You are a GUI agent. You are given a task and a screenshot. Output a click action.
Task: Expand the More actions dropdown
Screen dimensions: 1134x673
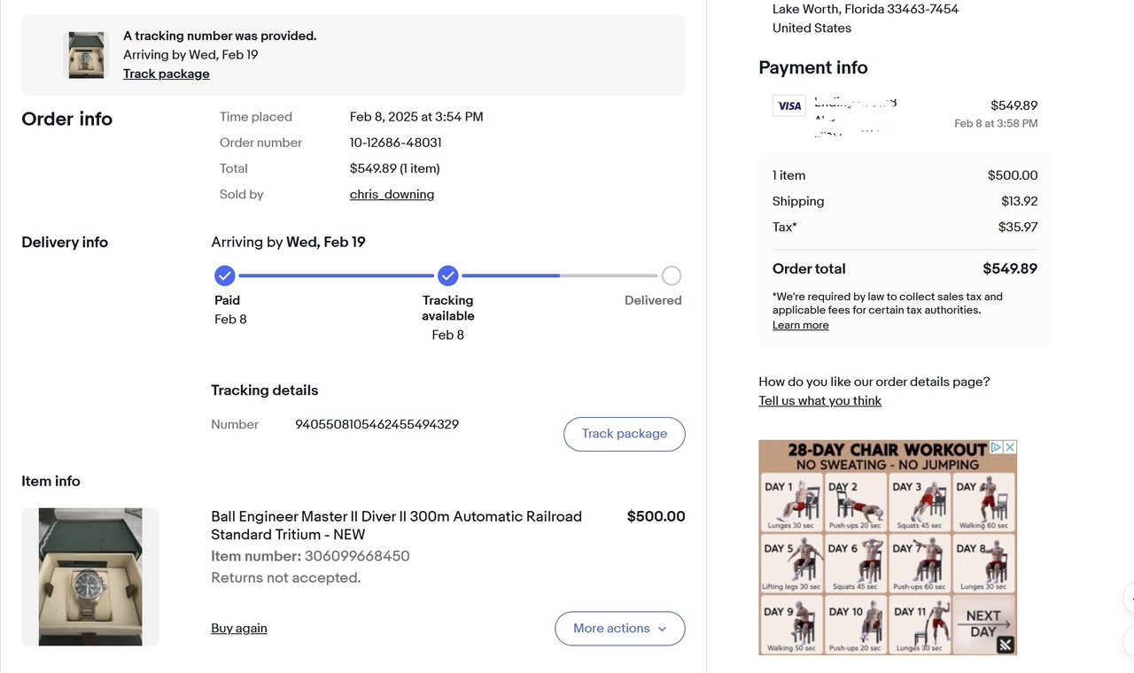pyautogui.click(x=619, y=629)
